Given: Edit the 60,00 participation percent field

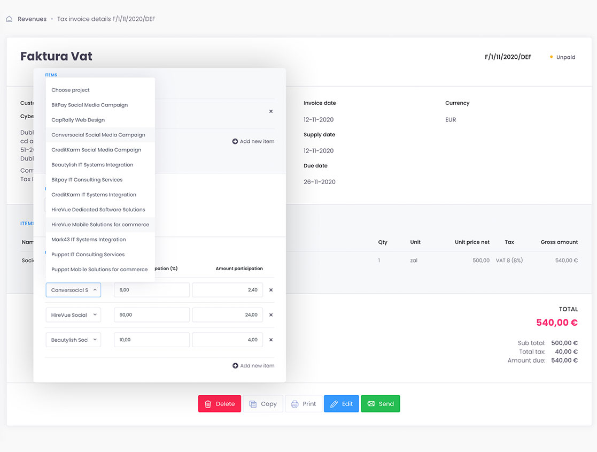Looking at the screenshot, I should [x=152, y=315].
